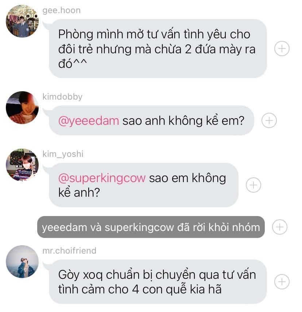The height and width of the screenshot is (312, 302).
Task: Tap the plus icon next to kimdobby's message
Action: 269,120
